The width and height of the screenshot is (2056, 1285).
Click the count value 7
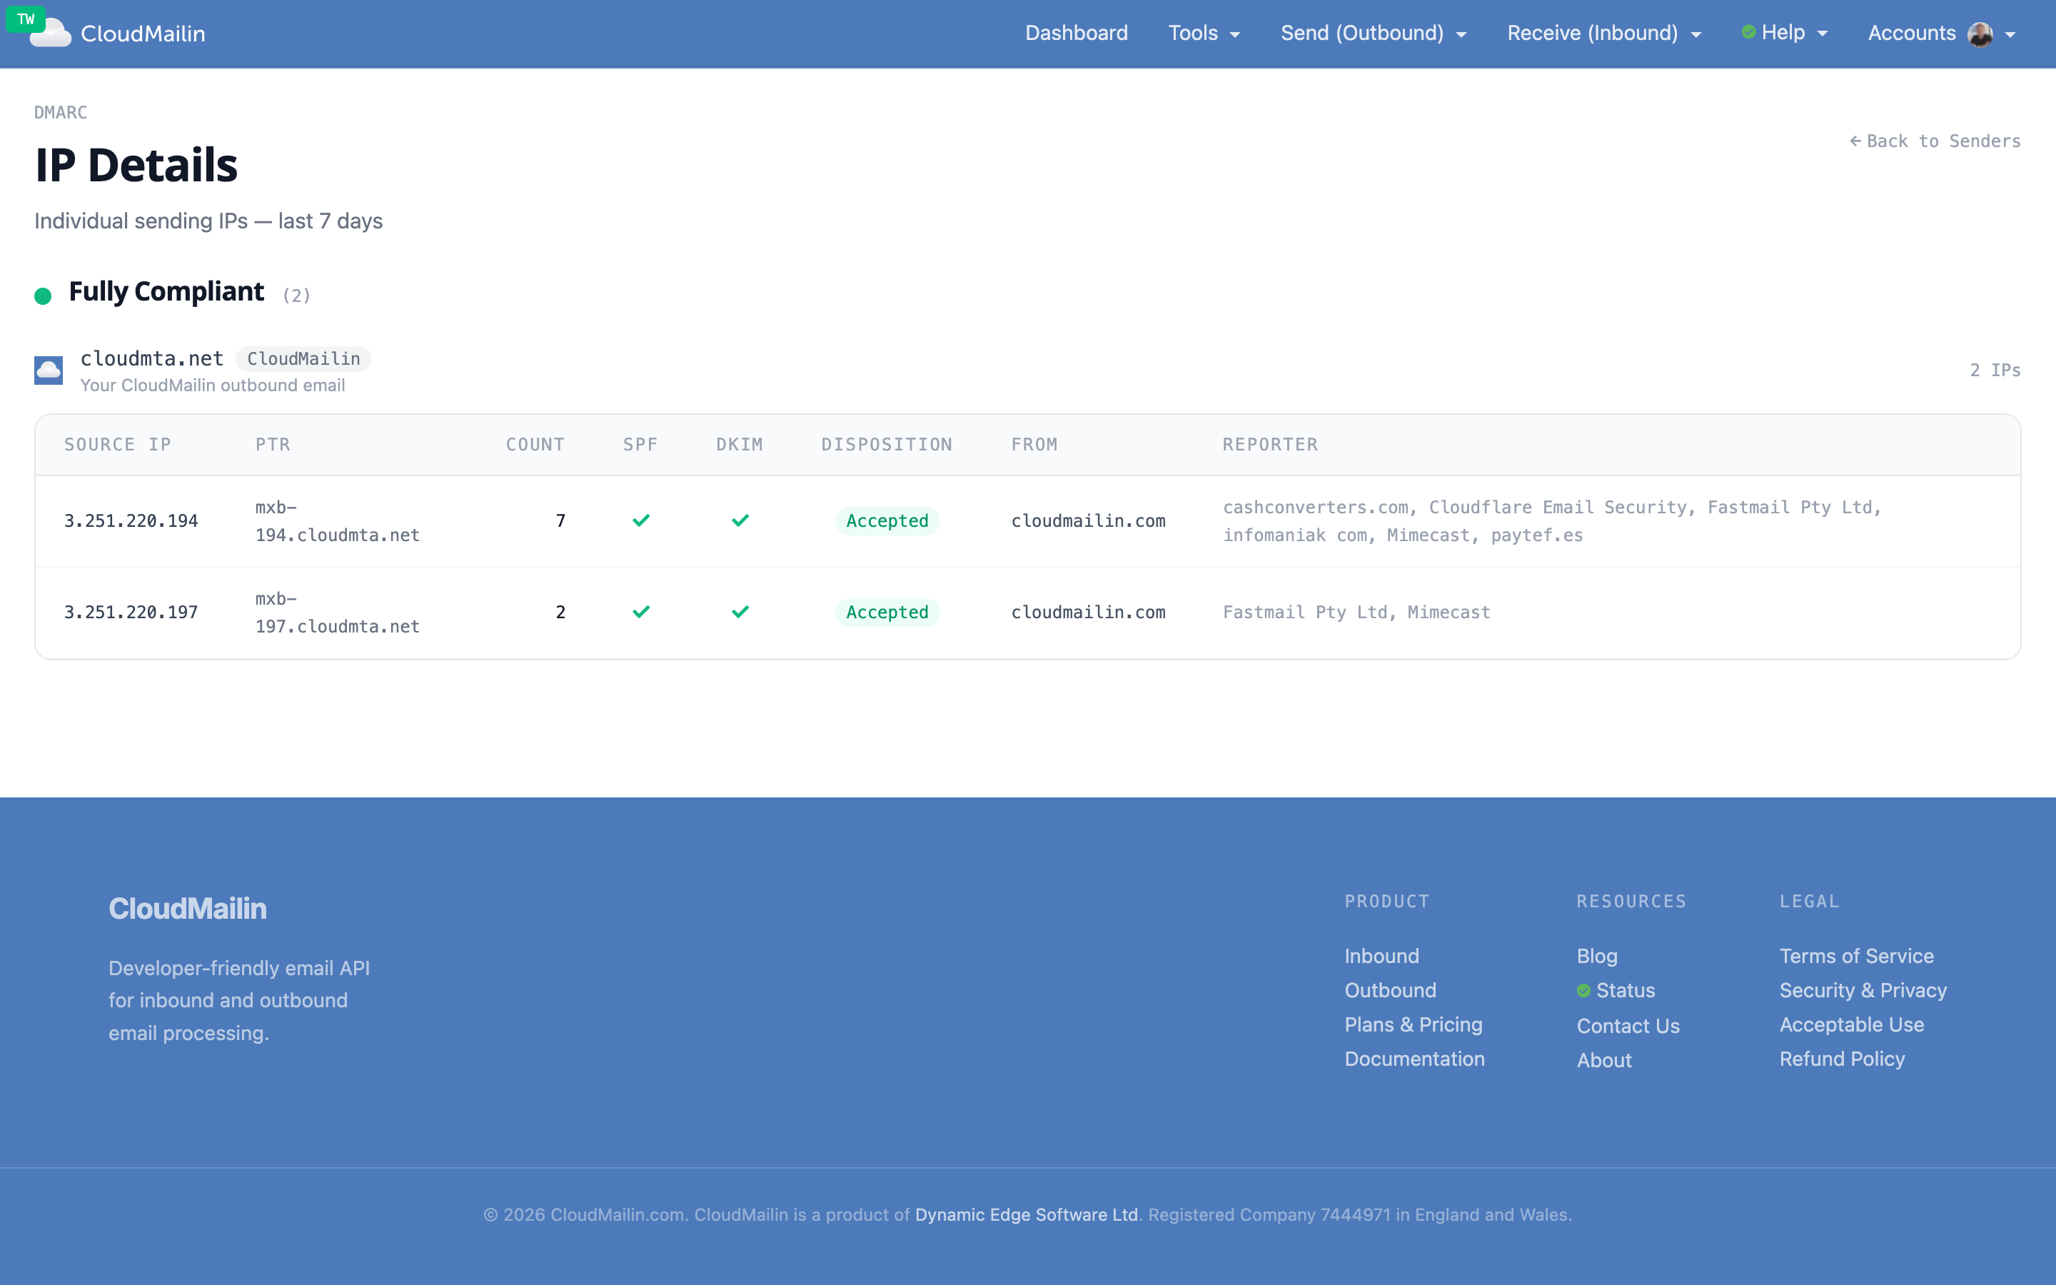[x=560, y=521]
